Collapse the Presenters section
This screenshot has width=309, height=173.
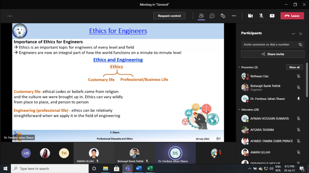(239, 67)
